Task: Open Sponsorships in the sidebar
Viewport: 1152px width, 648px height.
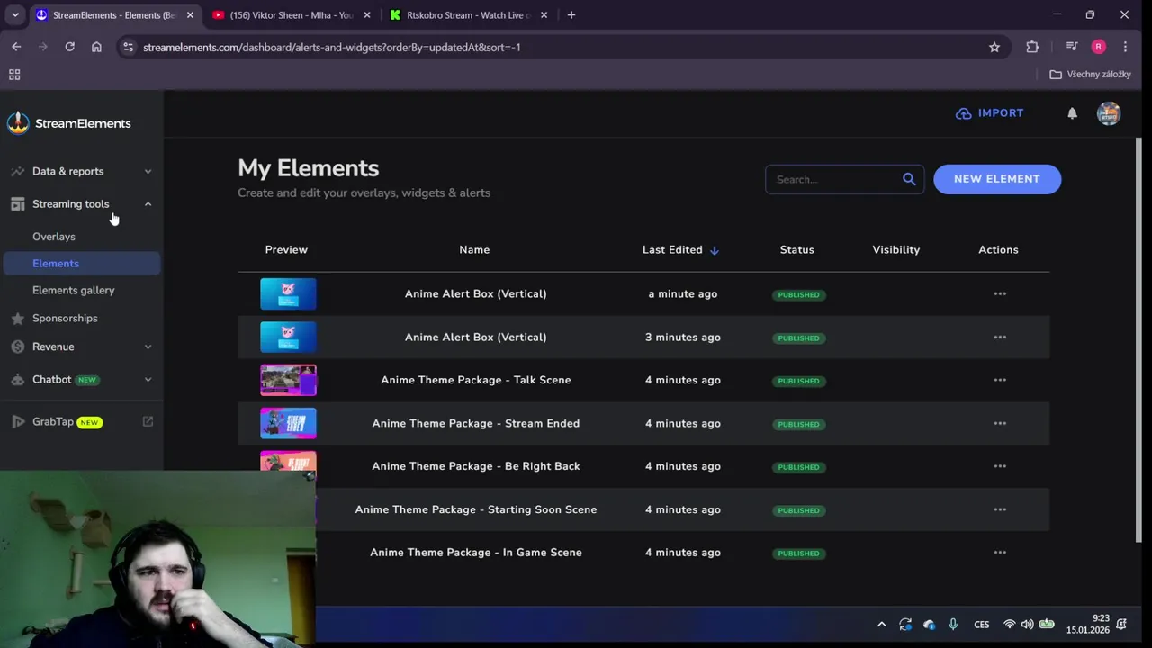Action: [65, 319]
